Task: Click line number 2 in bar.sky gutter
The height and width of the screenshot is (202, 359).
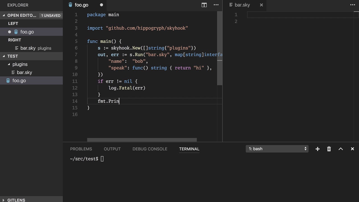Action: pos(236,21)
